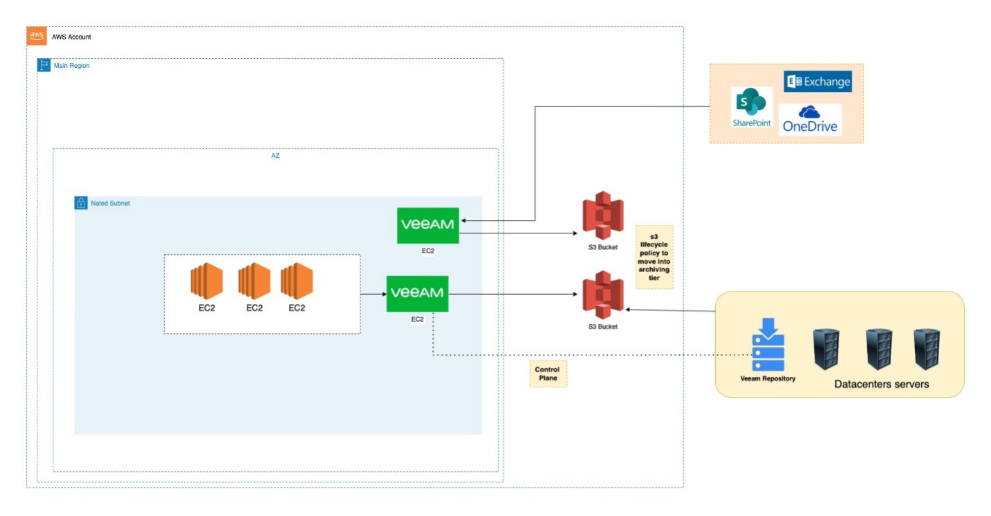The width and height of the screenshot is (991, 516).
Task: Select the Veeam Repository download icon
Action: 768,345
